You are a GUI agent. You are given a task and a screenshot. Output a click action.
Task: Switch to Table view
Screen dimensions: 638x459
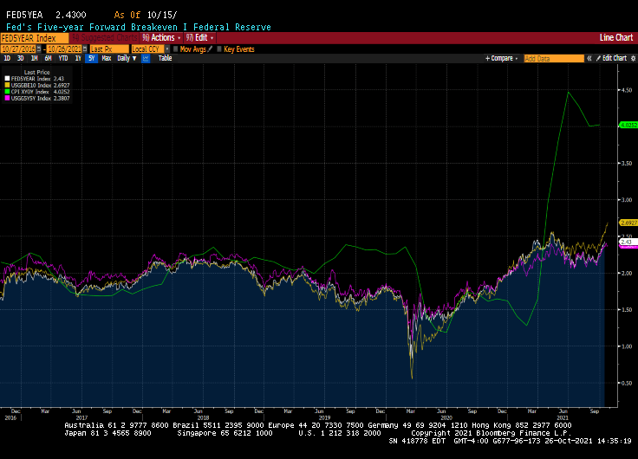point(165,58)
